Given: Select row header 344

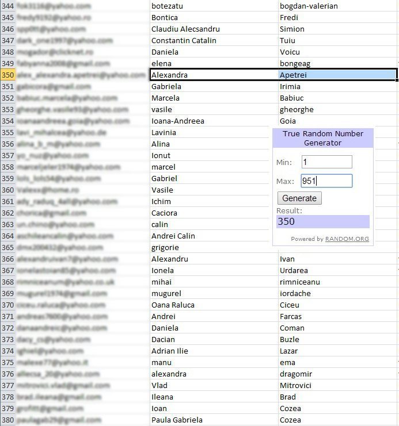Looking at the screenshot, I should coord(7,6).
